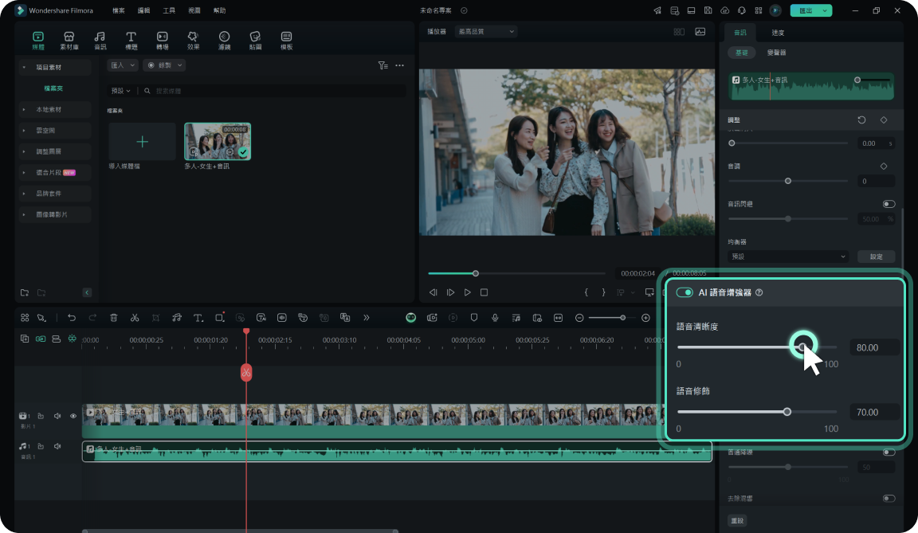This screenshot has width=918, height=533.
Task: Click the help icon beside AI 語音增強器
Action: 759,292
